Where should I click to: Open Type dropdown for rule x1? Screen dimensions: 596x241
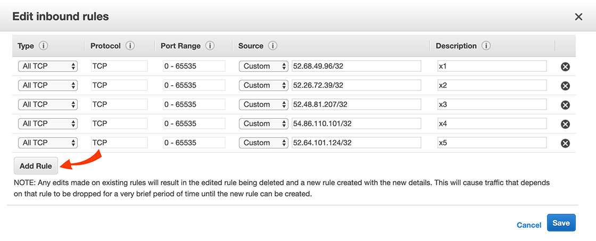pos(48,66)
